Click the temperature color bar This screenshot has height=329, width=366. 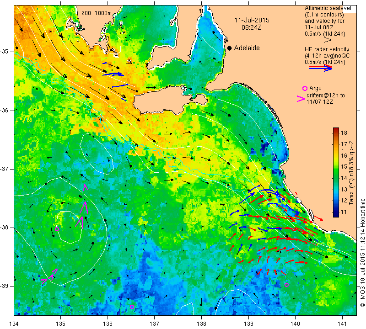tap(336, 172)
